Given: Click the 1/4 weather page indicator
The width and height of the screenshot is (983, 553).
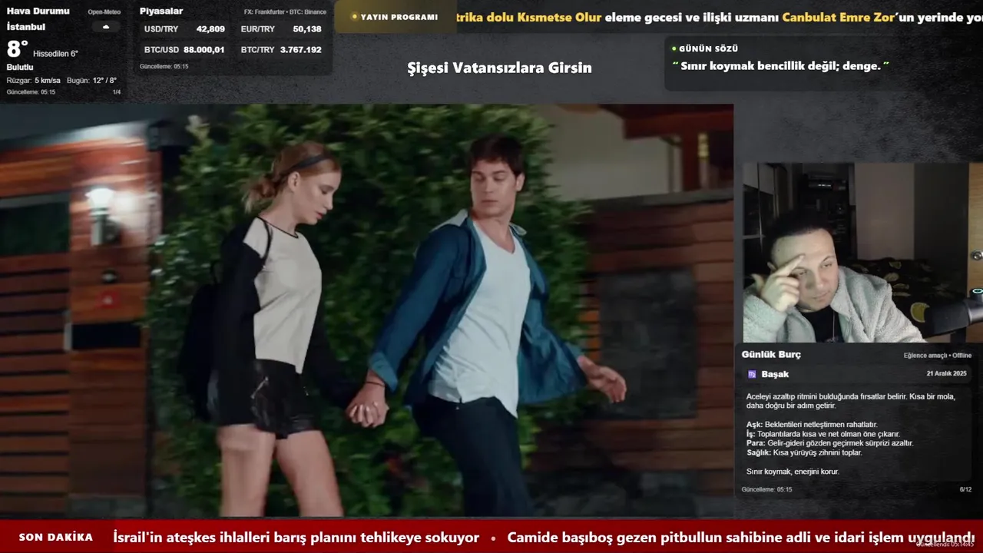Looking at the screenshot, I should point(117,92).
